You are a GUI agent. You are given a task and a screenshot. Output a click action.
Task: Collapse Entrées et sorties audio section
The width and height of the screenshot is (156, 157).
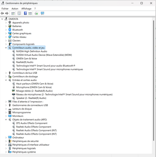(x=6, y=80)
